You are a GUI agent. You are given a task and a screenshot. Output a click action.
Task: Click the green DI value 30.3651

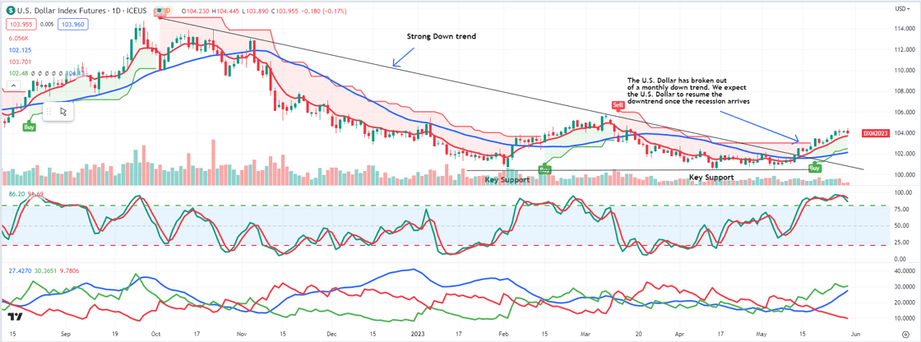[x=44, y=271]
